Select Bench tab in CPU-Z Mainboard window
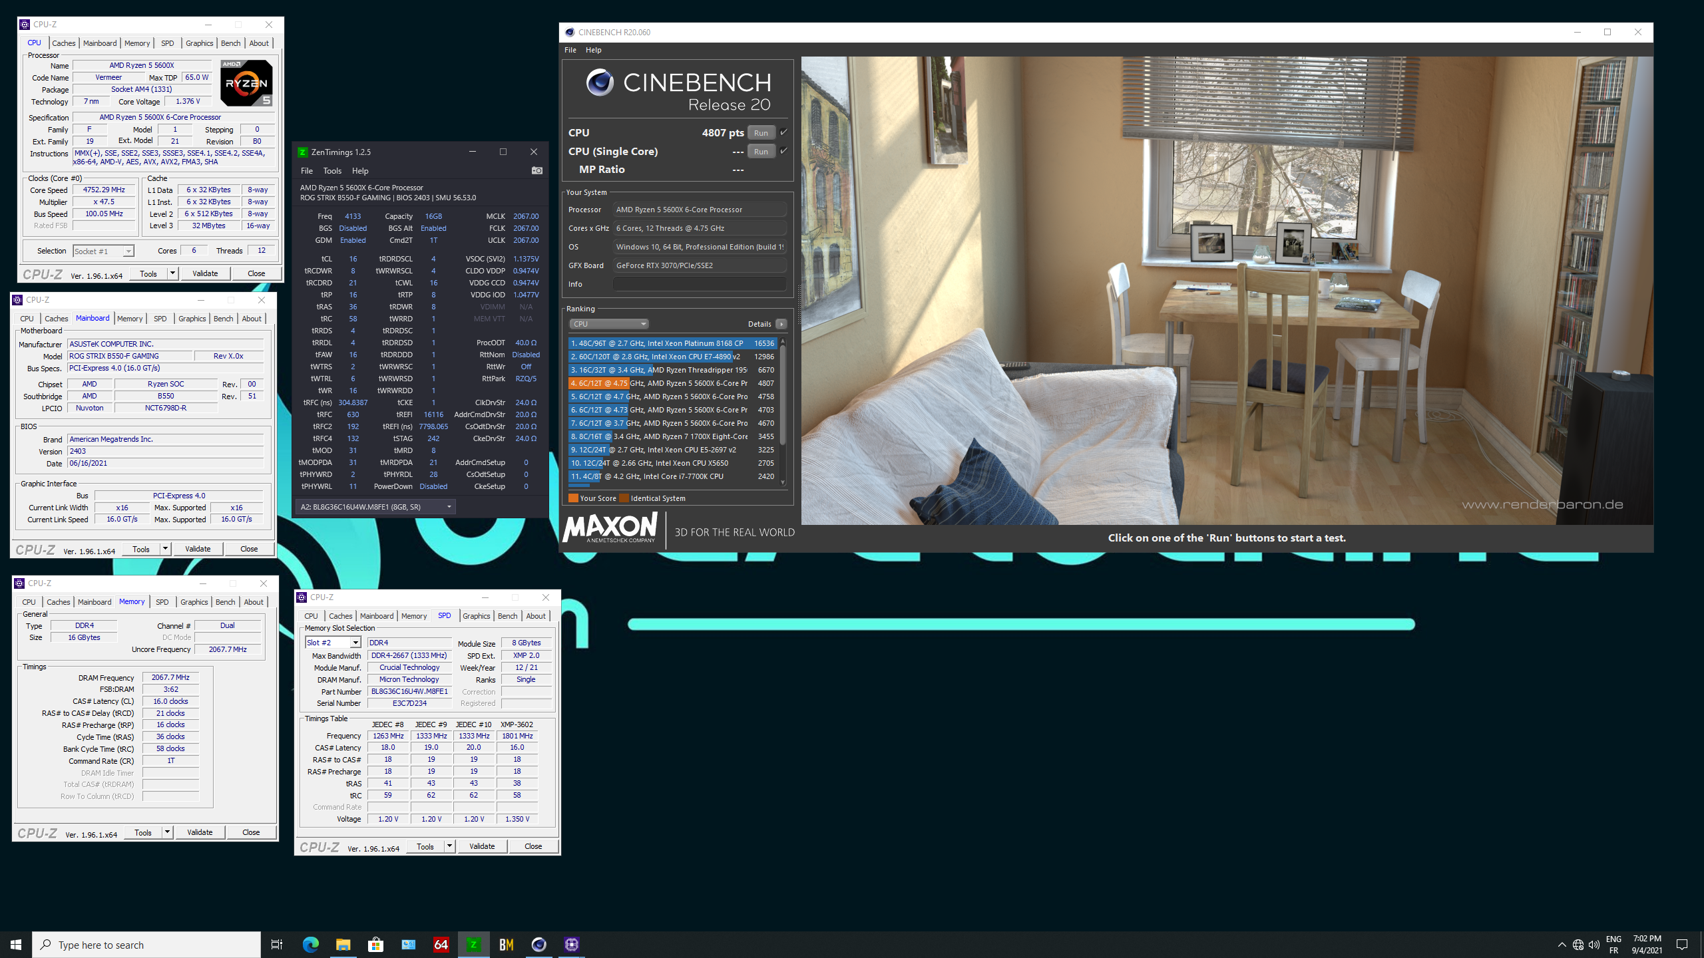This screenshot has height=958, width=1704. coord(223,319)
